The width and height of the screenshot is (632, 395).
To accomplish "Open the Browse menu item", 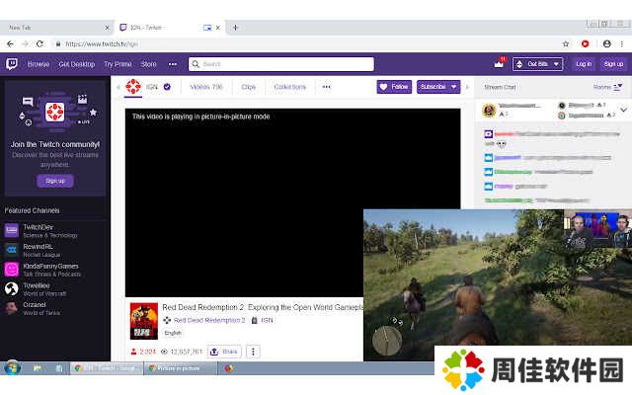I will tap(39, 64).
